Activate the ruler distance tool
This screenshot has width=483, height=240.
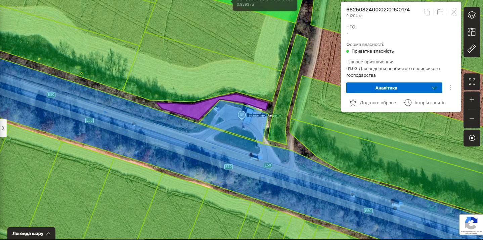[x=472, y=49]
